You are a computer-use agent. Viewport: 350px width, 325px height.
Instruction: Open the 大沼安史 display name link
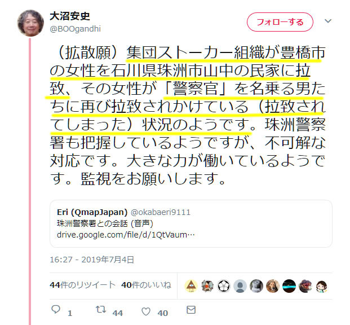[70, 16]
